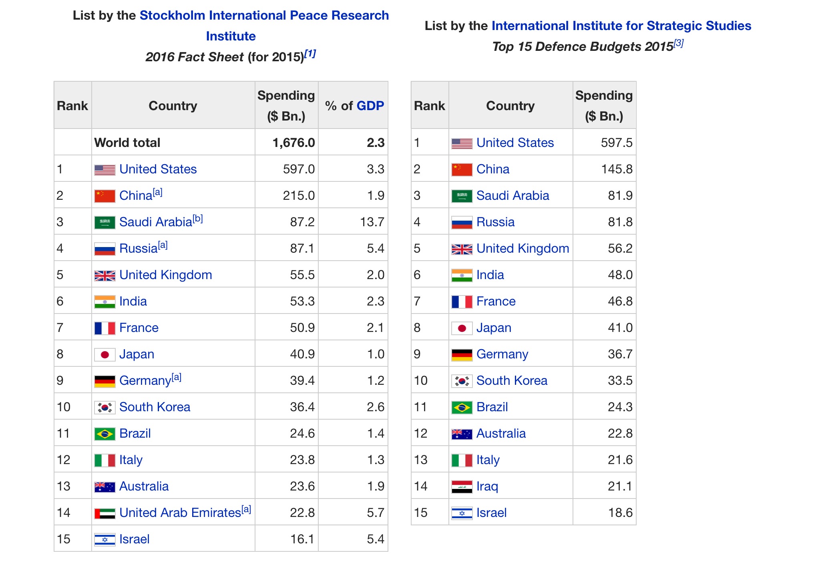The image size is (820, 581).
Task: Click Germany's flag icon in the SIPRI table
Action: pos(105,381)
